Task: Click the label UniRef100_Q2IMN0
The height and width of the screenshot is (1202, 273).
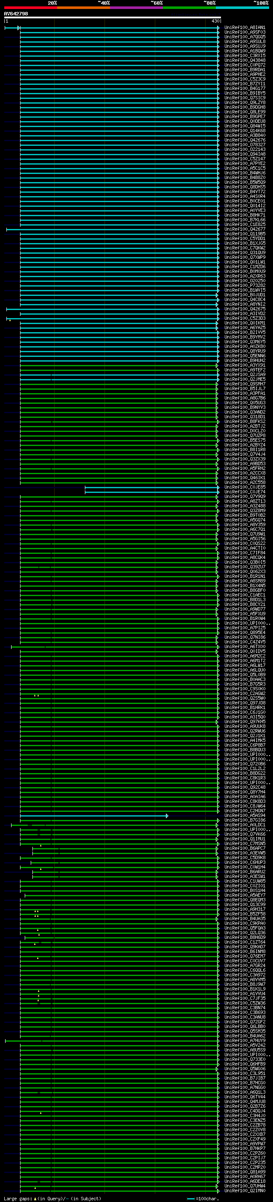Action: click(244, 1190)
